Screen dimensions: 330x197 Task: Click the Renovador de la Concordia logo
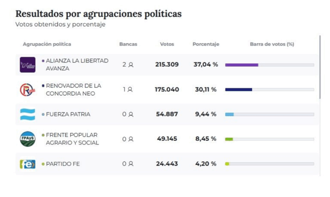pos(27,90)
